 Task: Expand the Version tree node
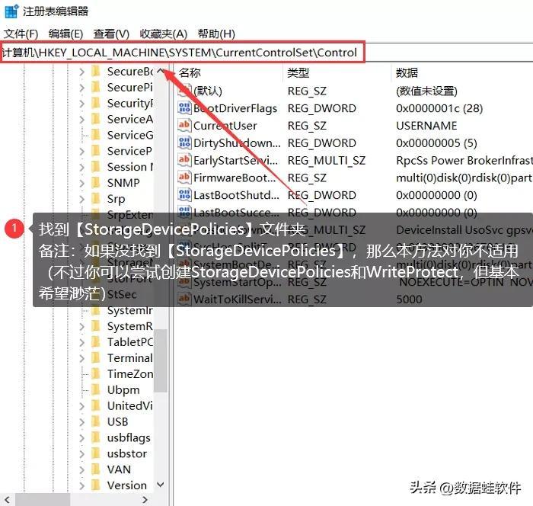81,485
